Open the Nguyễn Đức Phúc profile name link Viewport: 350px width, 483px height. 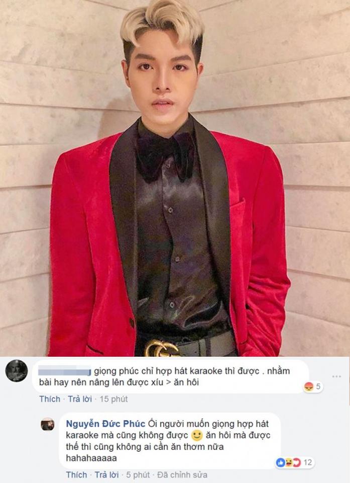point(105,424)
